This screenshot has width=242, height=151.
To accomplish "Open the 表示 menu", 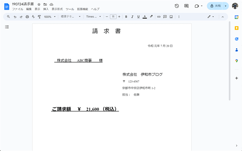I will pyautogui.click(x=37, y=9).
